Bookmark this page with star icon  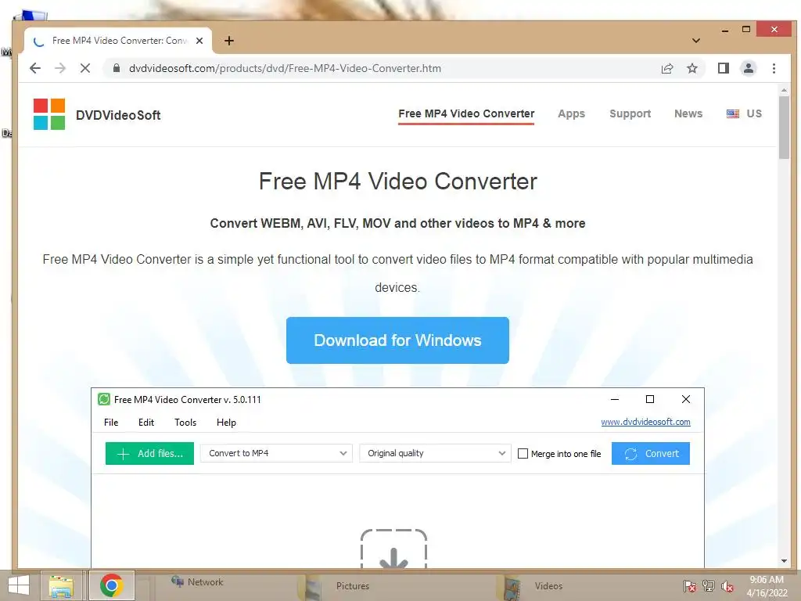(x=692, y=69)
